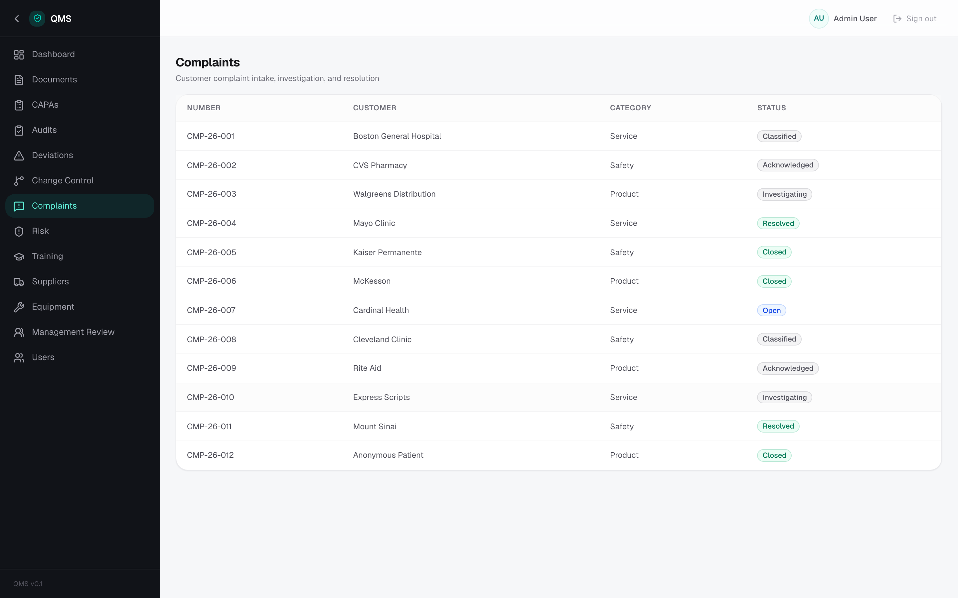This screenshot has width=958, height=598.
Task: Click the Audits clipboard-check icon
Action: point(19,130)
